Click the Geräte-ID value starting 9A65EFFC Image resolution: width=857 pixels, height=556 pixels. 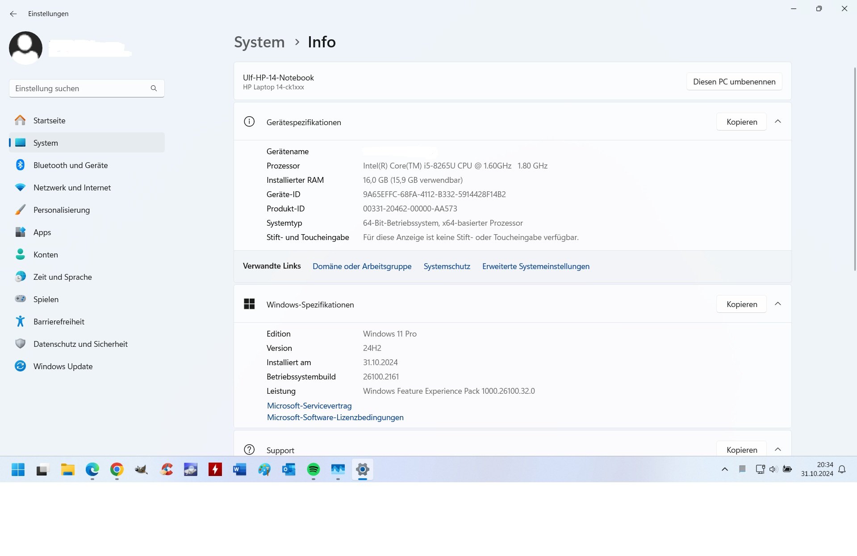[x=435, y=194]
